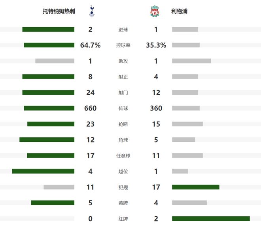Click Liverpool's green red-card bar
This screenshot has height=227, width=261.
tap(211, 219)
